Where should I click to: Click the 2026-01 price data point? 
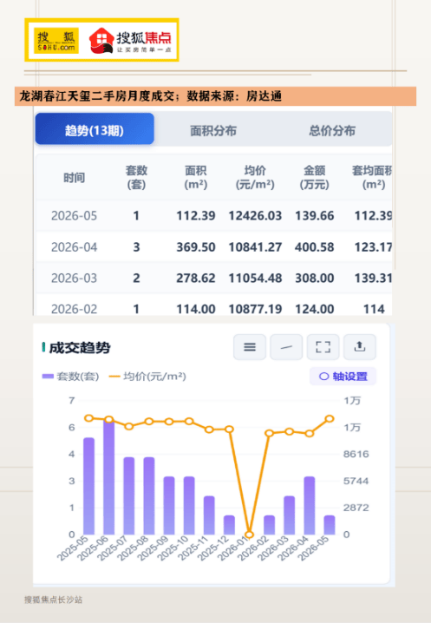click(x=249, y=534)
